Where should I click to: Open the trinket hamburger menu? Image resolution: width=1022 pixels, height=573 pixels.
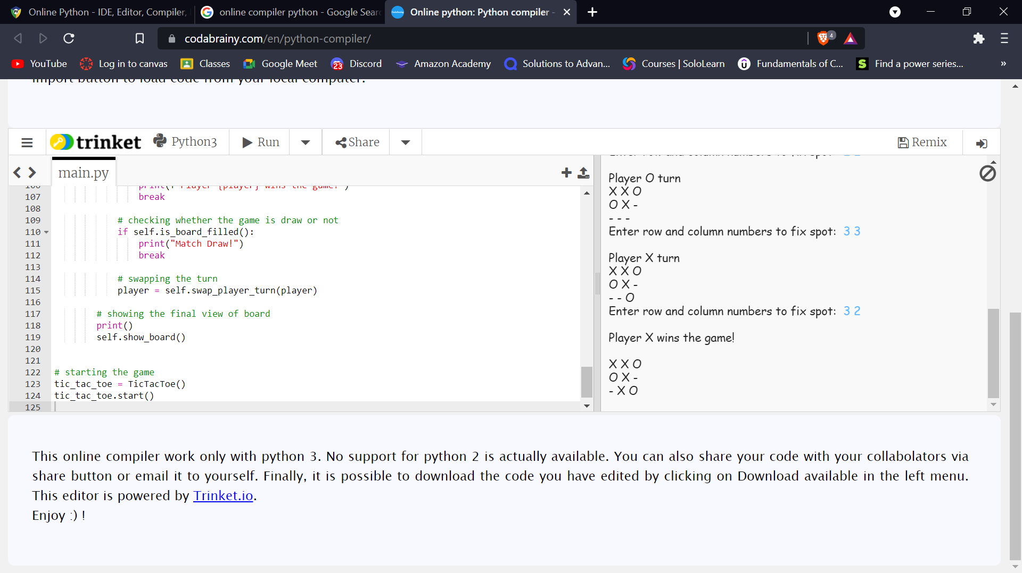click(27, 142)
